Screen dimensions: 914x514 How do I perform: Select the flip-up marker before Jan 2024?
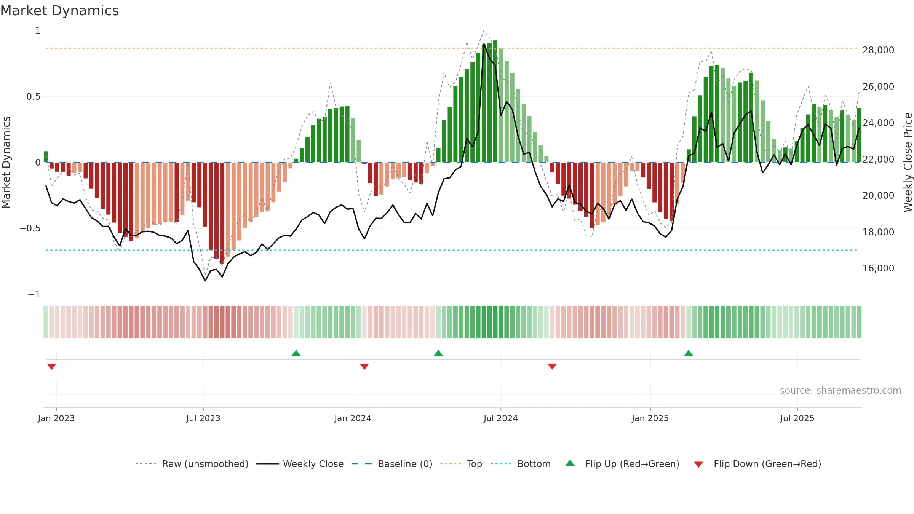pos(296,353)
